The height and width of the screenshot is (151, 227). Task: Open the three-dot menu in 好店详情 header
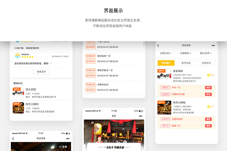pyautogui.click(x=68, y=139)
